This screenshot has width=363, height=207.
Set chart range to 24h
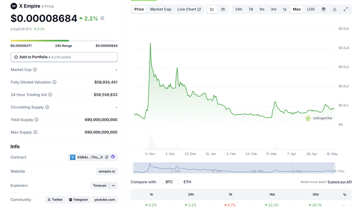[x=239, y=9]
